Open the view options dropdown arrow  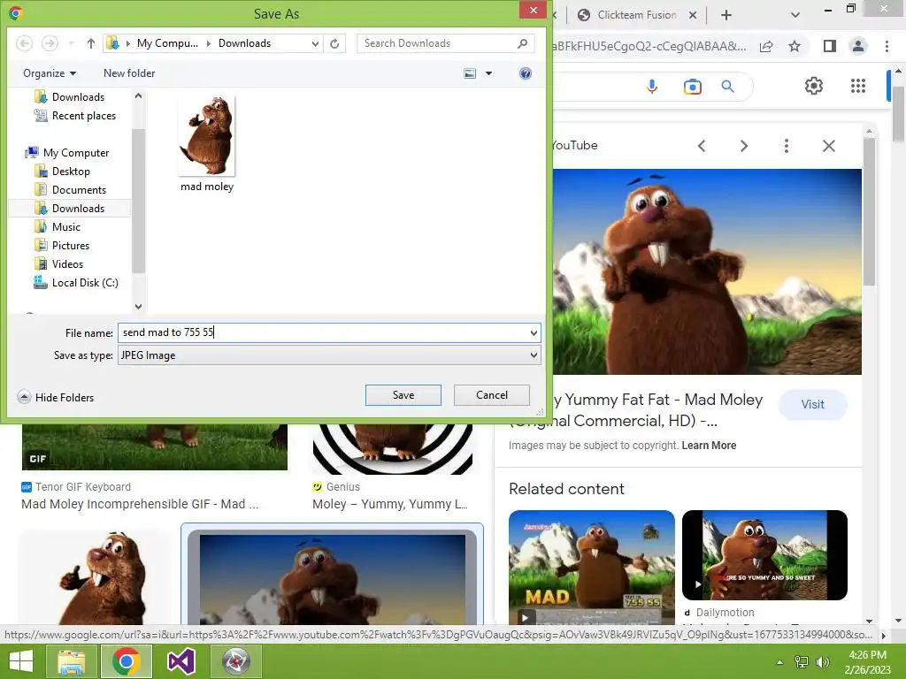click(488, 73)
